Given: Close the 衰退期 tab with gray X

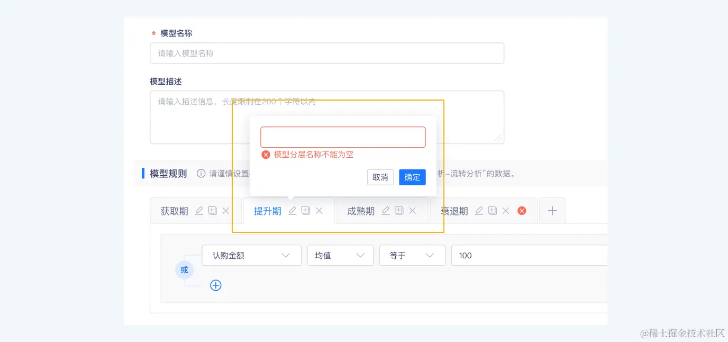Looking at the screenshot, I should [x=506, y=211].
